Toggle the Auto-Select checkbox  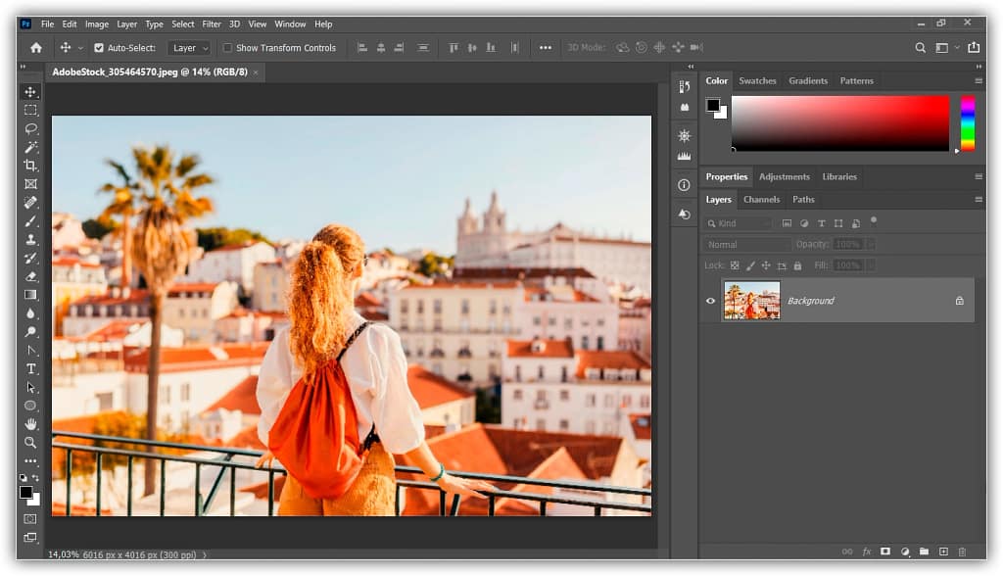[x=99, y=47]
